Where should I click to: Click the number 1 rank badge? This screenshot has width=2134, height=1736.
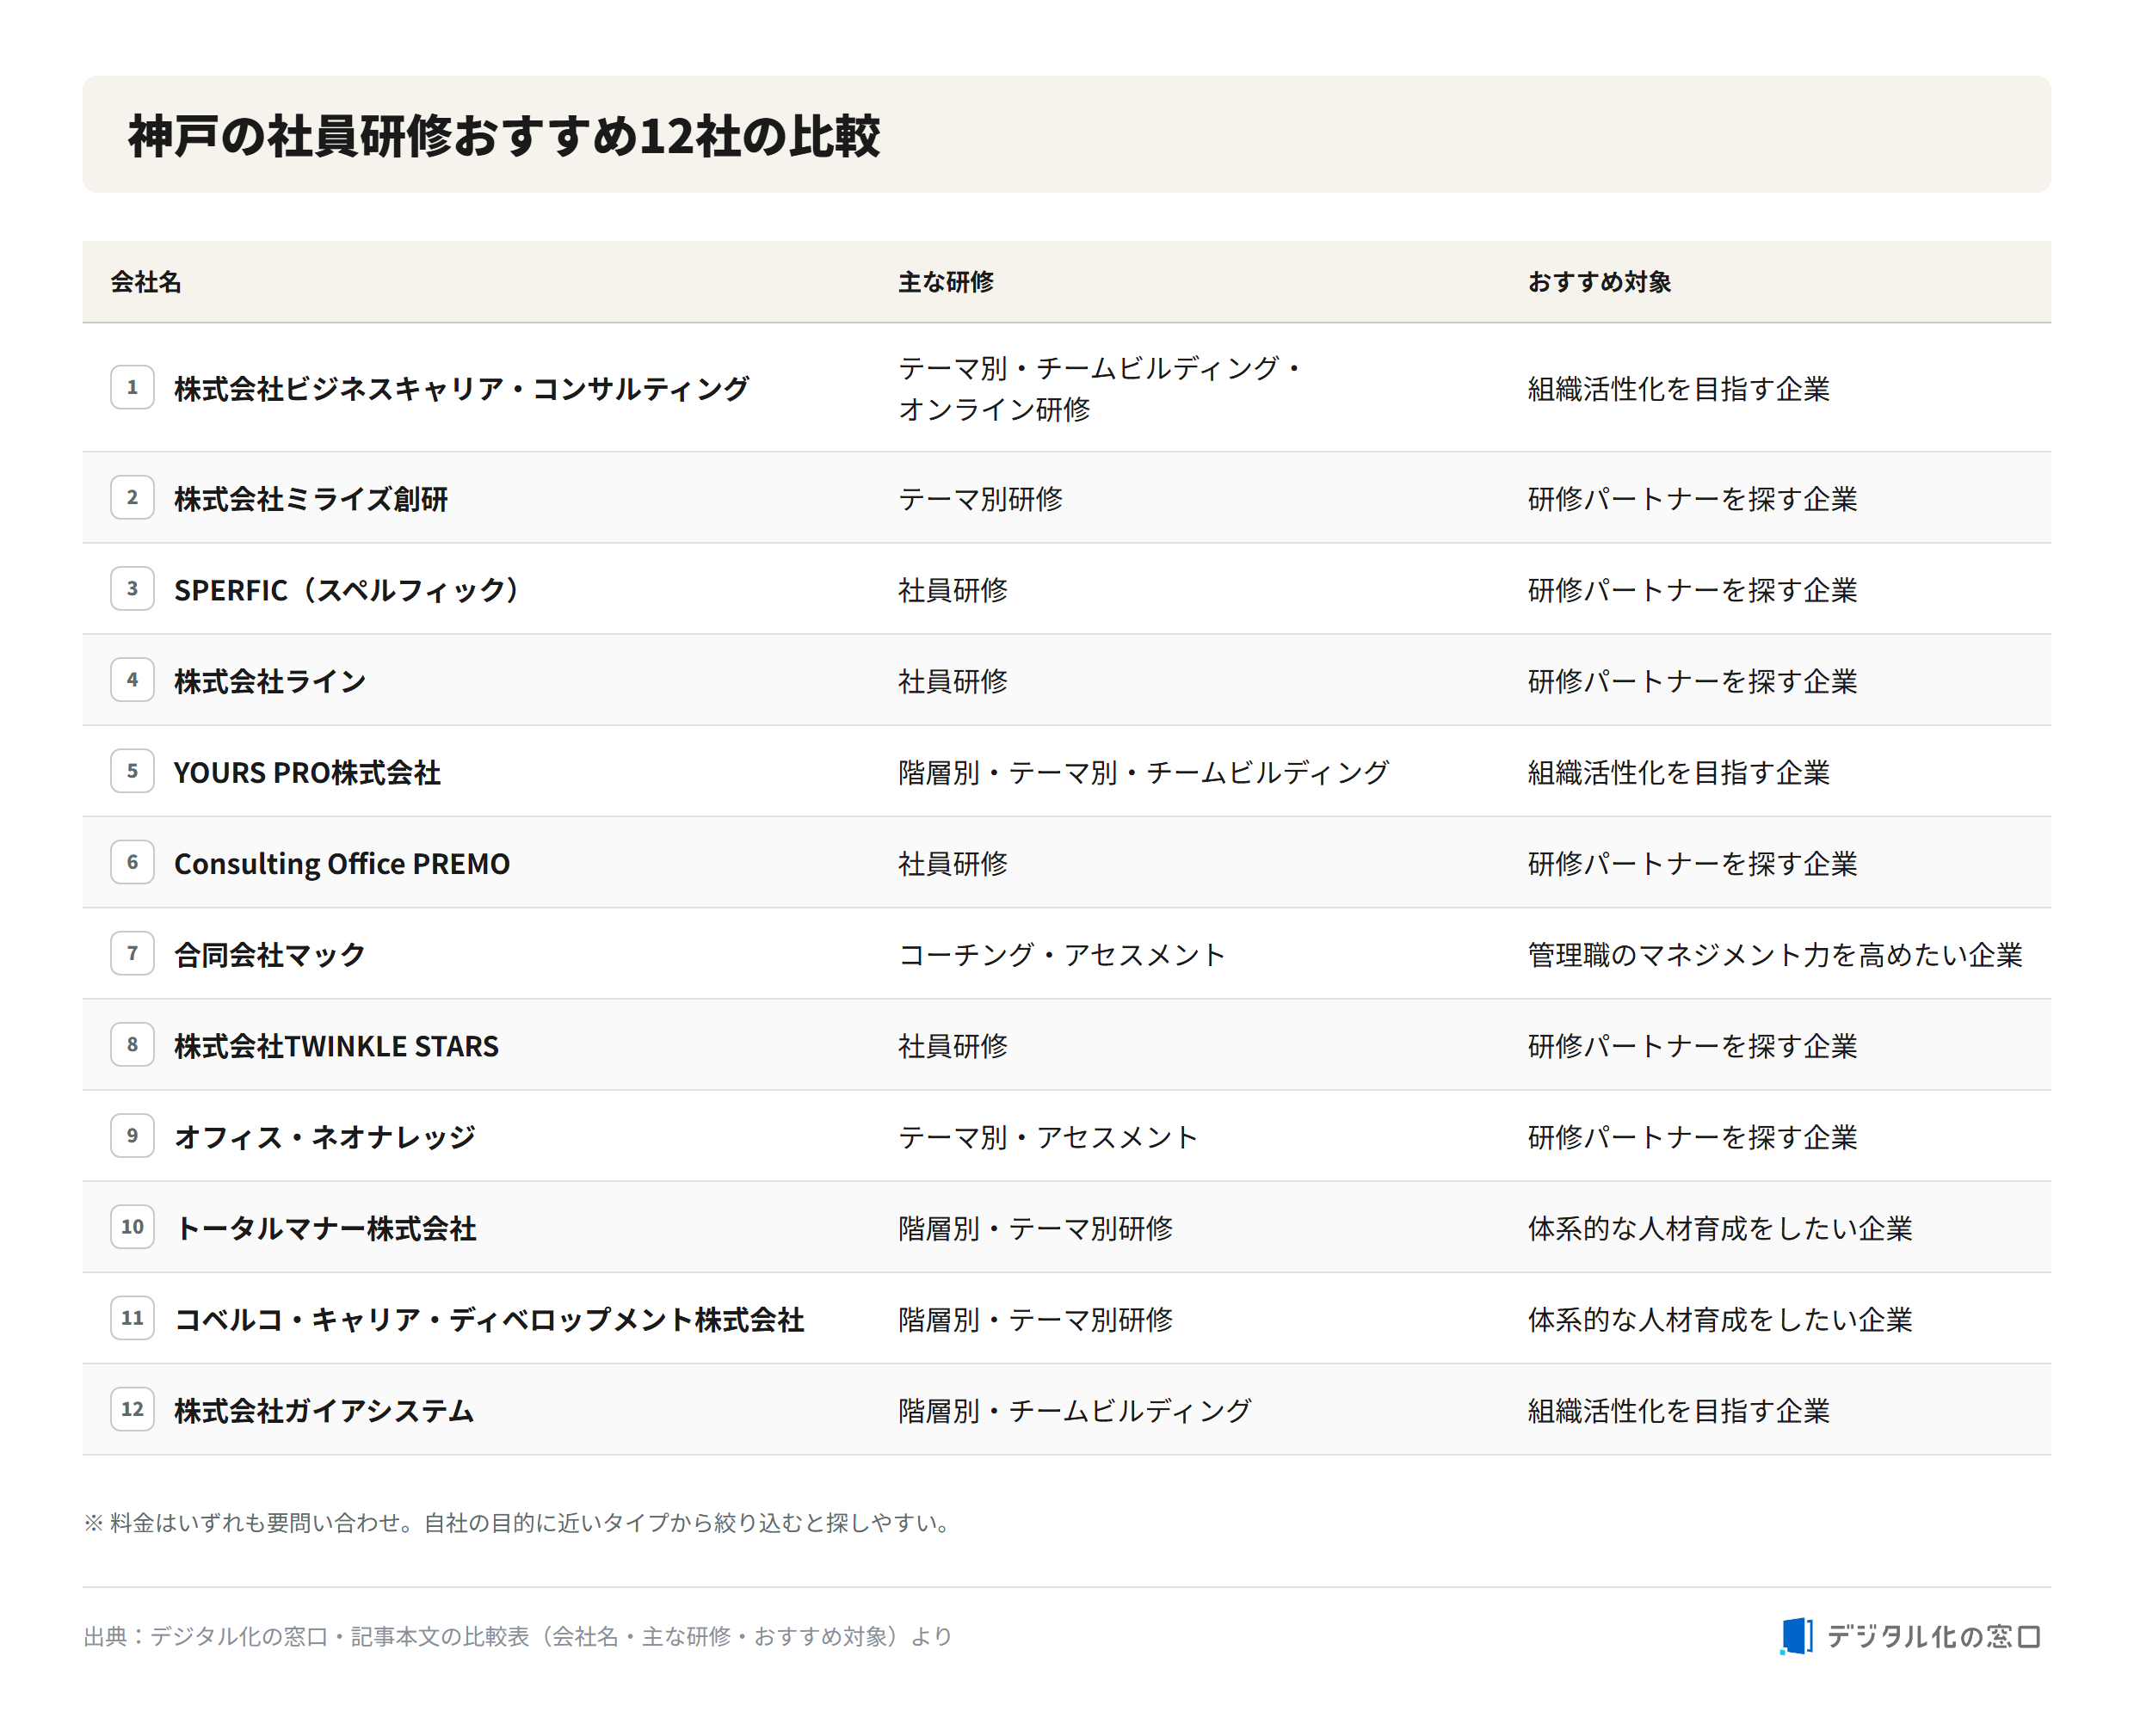tap(132, 387)
